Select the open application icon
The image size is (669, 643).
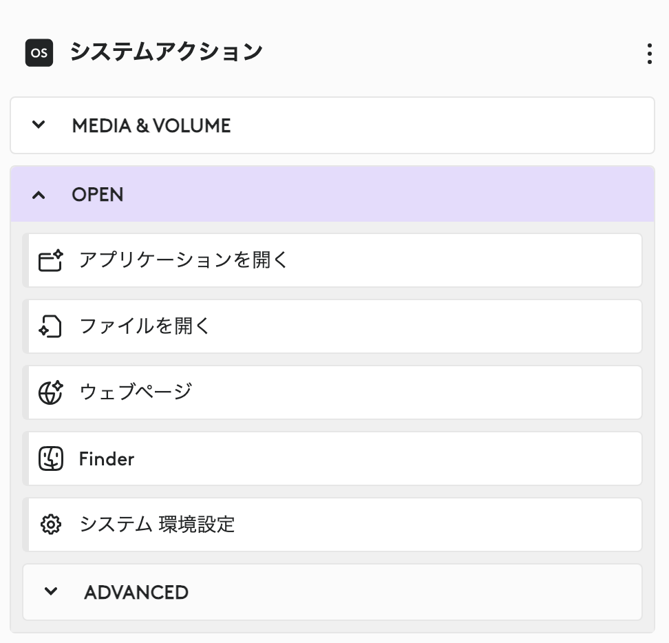click(50, 260)
